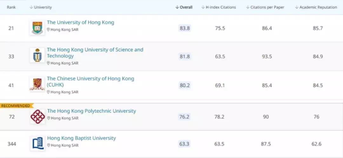This screenshot has height=158, width=343.
Task: Click the Hong Kong Polytechnic University logo
Action: click(x=37, y=117)
